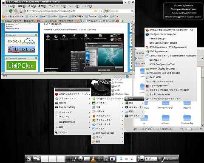Image resolution: width=204 pixels, height=163 pixels.
Task: Click the pc_us taskbar window button
Action: coord(168,159)
